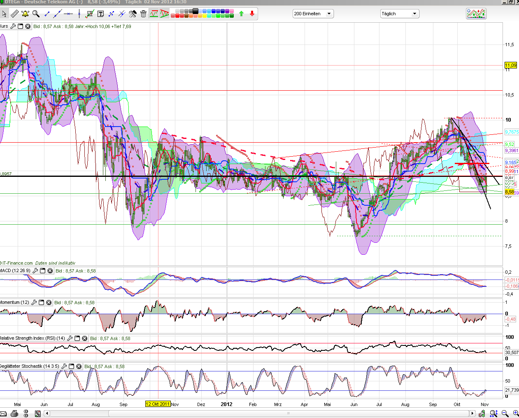Open the 200 Einheiten dropdown

[x=313, y=14]
